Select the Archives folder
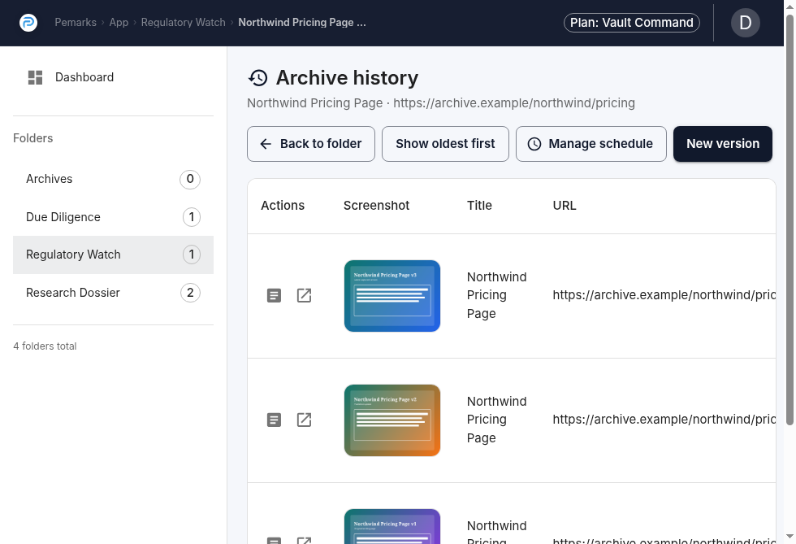Viewport: 796px width, 544px height. coord(113,179)
